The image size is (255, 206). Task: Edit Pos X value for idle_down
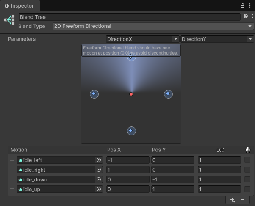pos(128,179)
